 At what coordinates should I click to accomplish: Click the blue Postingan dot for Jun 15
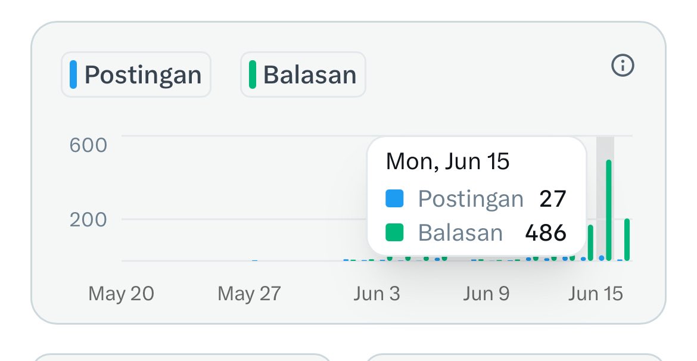pos(602,258)
